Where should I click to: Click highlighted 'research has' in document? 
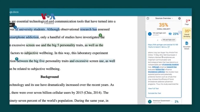(x=88, y=29)
